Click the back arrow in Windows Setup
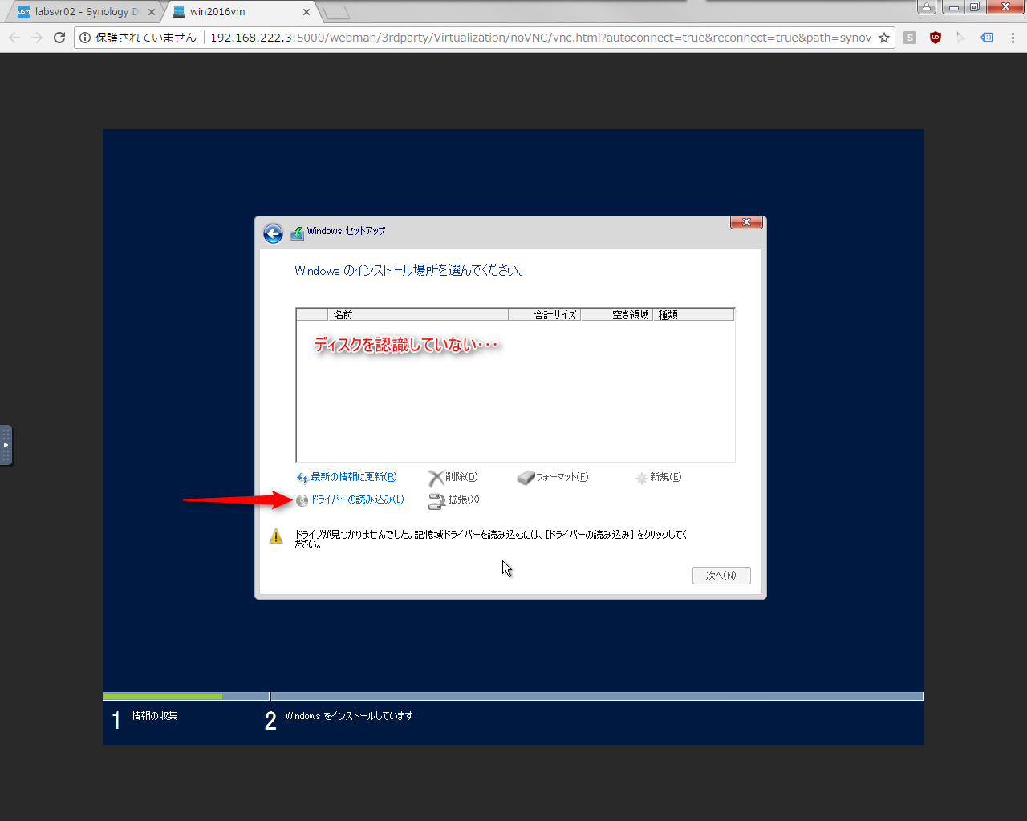This screenshot has width=1027, height=821. [x=273, y=233]
